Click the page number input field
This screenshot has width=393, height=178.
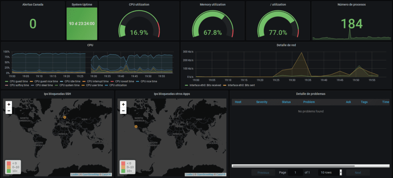pos(295,173)
